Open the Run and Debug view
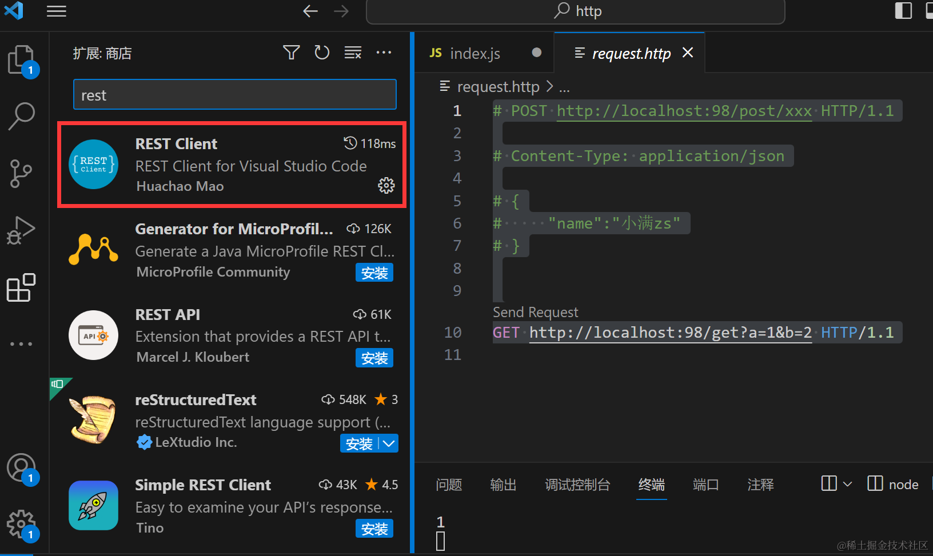Image resolution: width=933 pixels, height=556 pixels. (22, 230)
